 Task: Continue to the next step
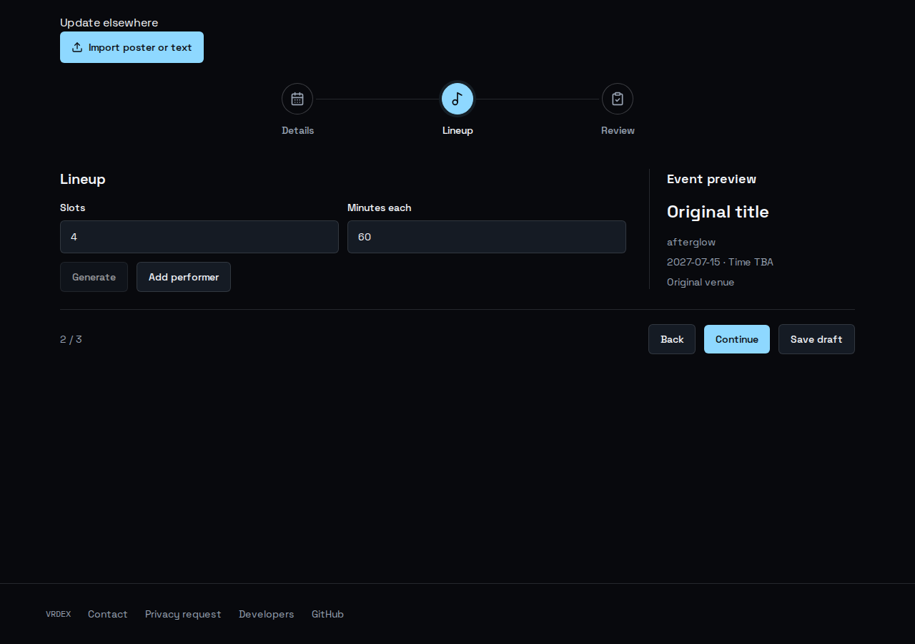coord(737,339)
